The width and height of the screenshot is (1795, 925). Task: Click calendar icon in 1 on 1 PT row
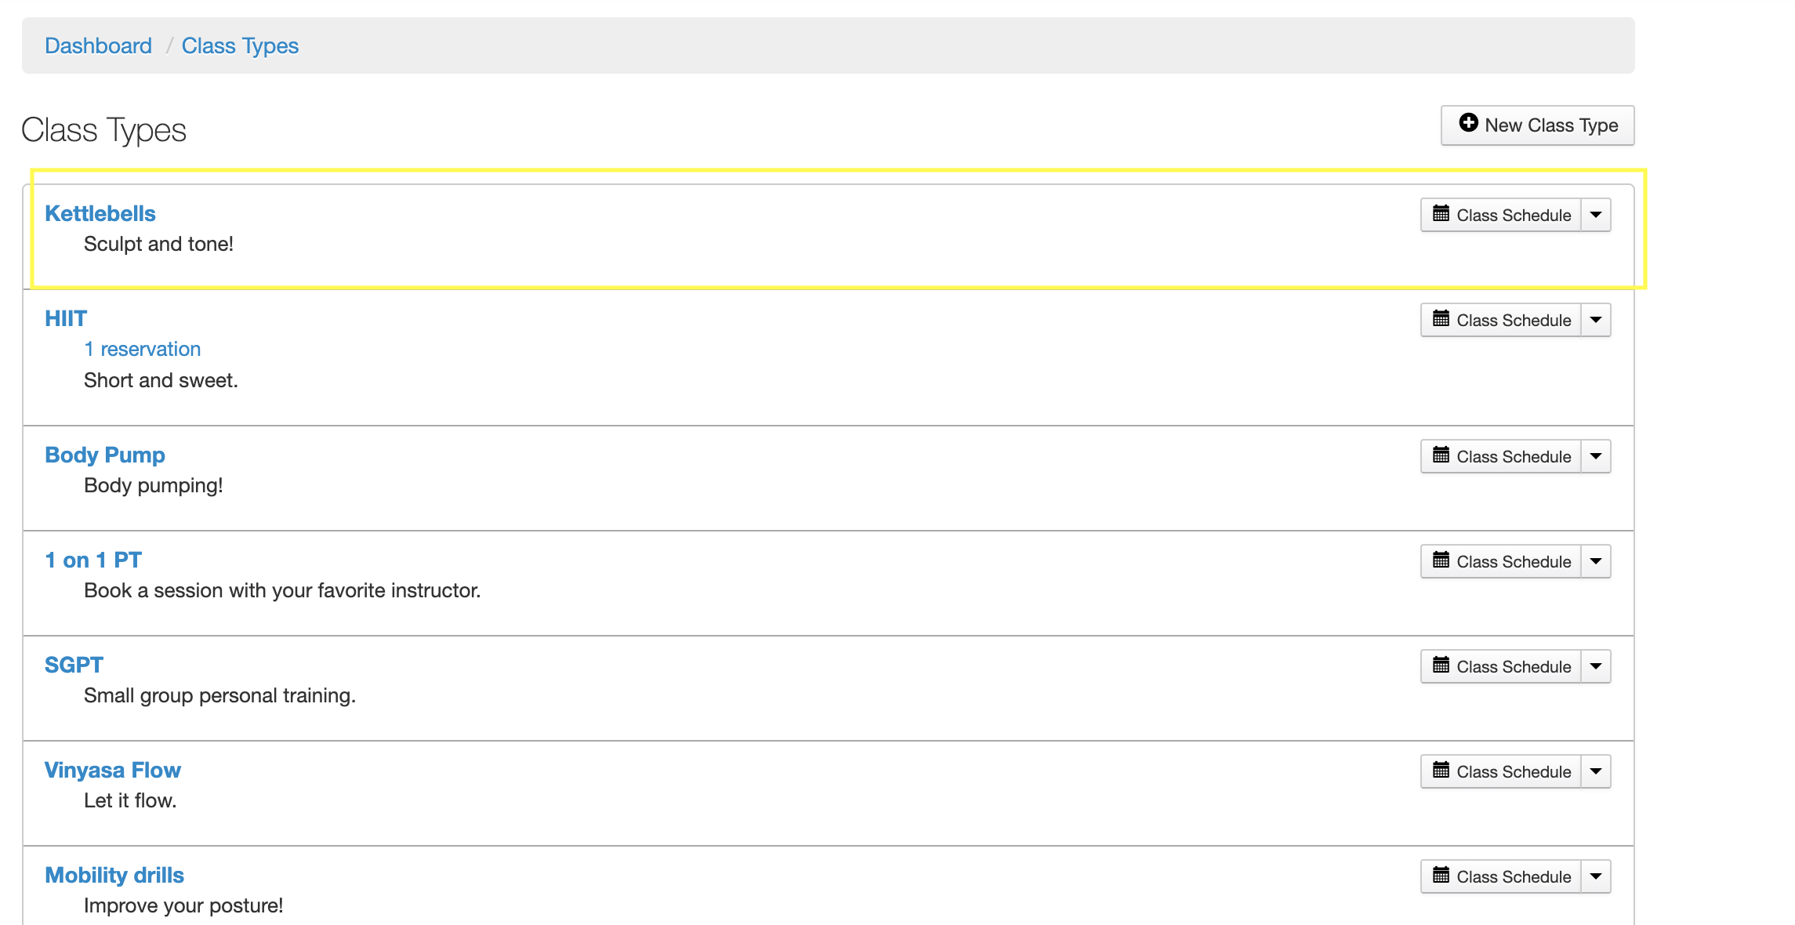(1441, 560)
